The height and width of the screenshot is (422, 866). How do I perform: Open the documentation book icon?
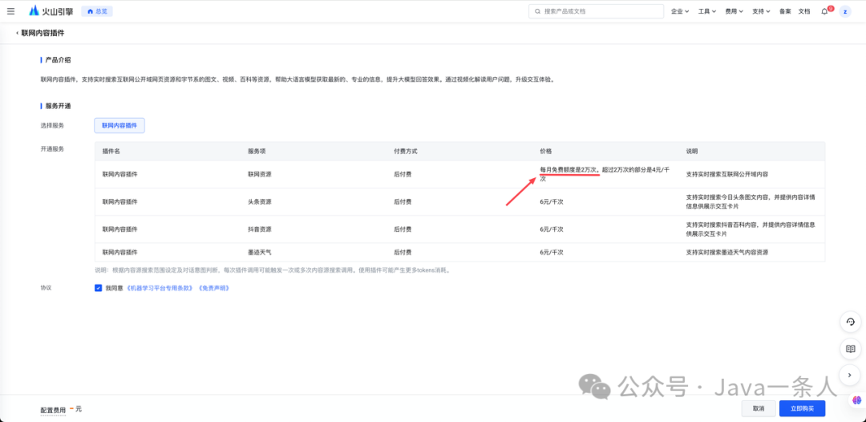(x=851, y=349)
